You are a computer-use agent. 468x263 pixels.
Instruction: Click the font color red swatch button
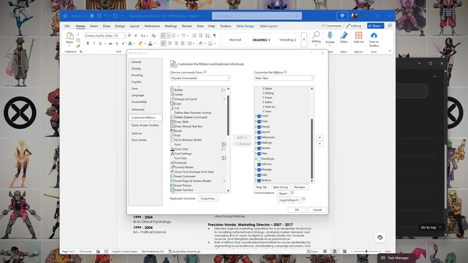[150, 43]
